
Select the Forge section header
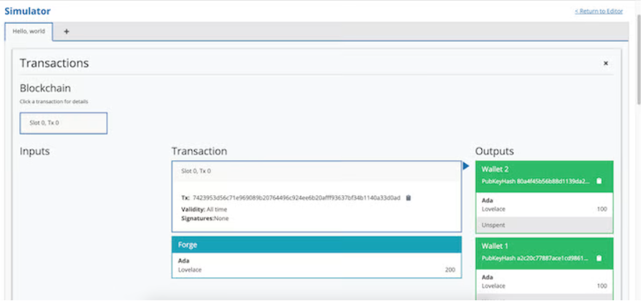point(316,245)
